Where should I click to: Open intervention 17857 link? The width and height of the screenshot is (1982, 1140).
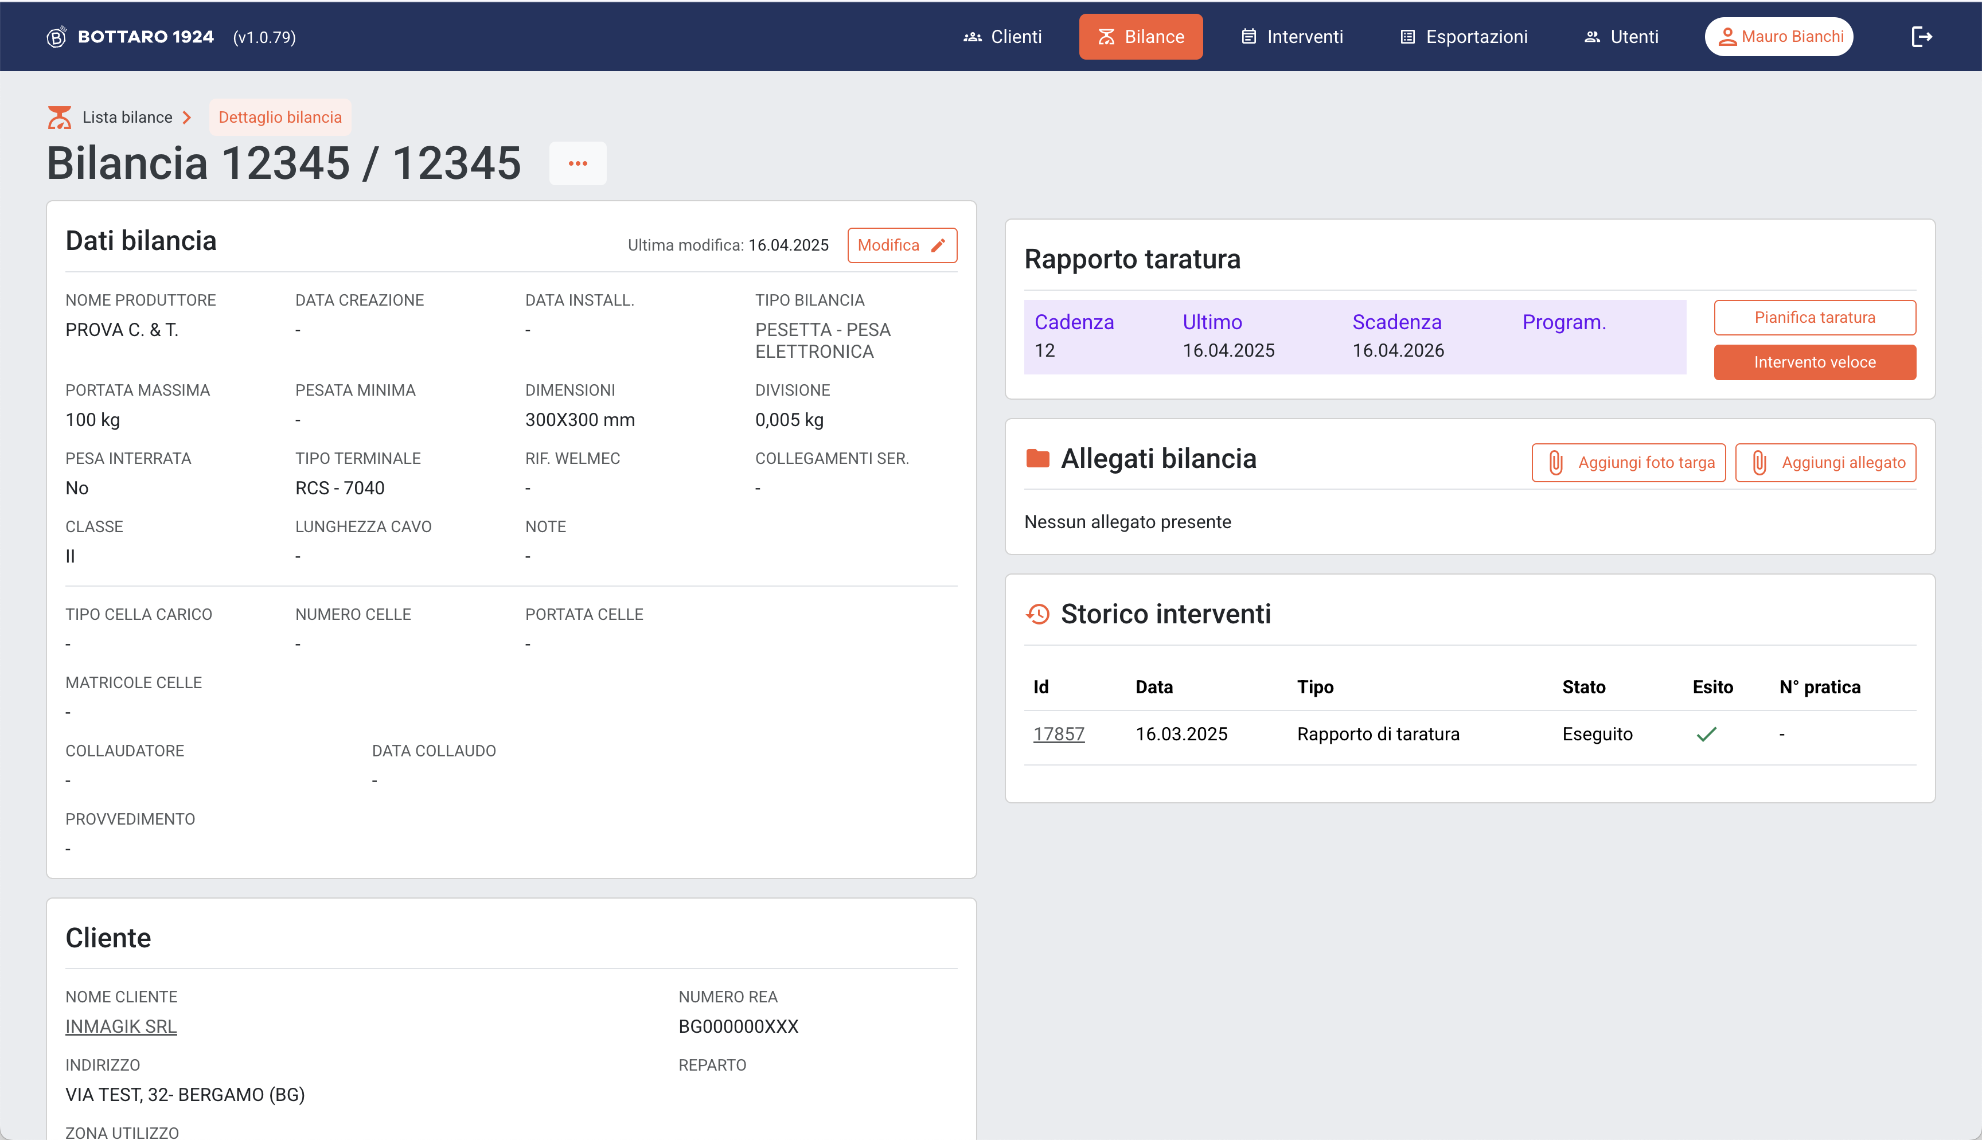(x=1058, y=735)
